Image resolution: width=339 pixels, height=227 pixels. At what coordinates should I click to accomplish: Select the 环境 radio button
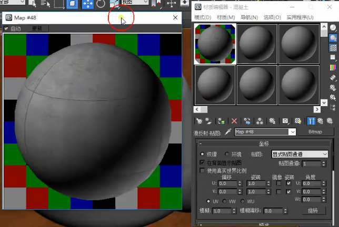click(x=226, y=154)
